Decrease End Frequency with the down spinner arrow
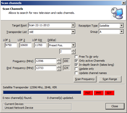The width and height of the screenshot is (127, 113). coord(59,70)
